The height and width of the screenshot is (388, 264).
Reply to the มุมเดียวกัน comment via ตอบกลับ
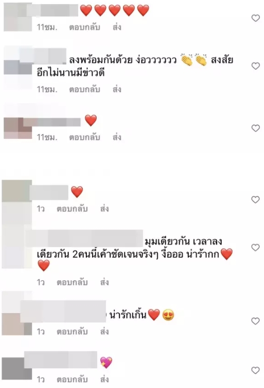pos(72,282)
